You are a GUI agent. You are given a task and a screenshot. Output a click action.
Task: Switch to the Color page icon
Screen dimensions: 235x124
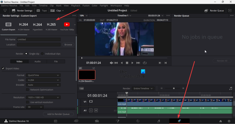(x=138, y=121)
